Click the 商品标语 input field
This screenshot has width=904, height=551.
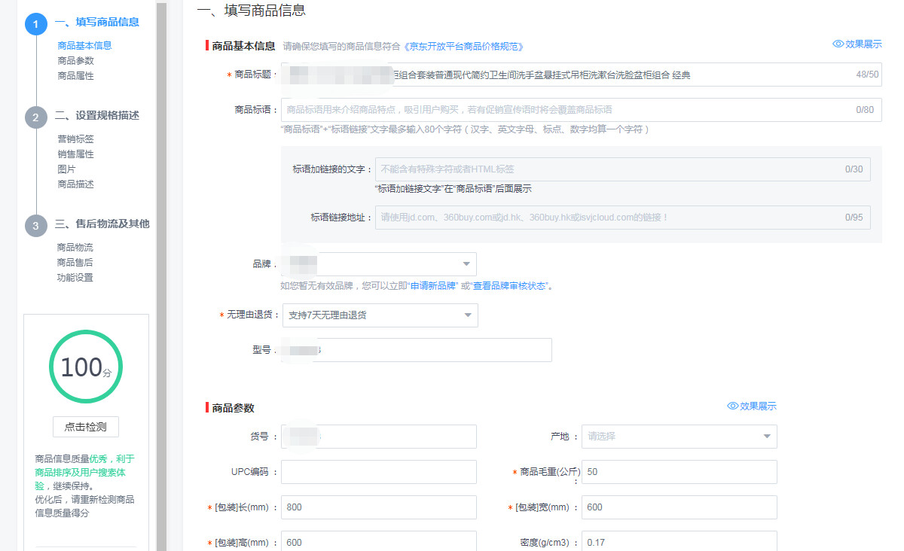point(580,109)
